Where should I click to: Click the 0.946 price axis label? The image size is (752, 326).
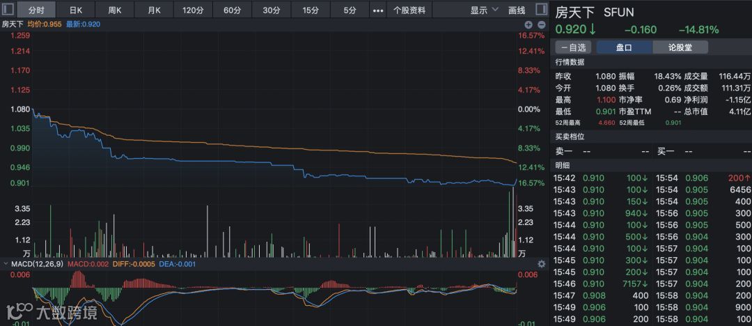pos(19,167)
